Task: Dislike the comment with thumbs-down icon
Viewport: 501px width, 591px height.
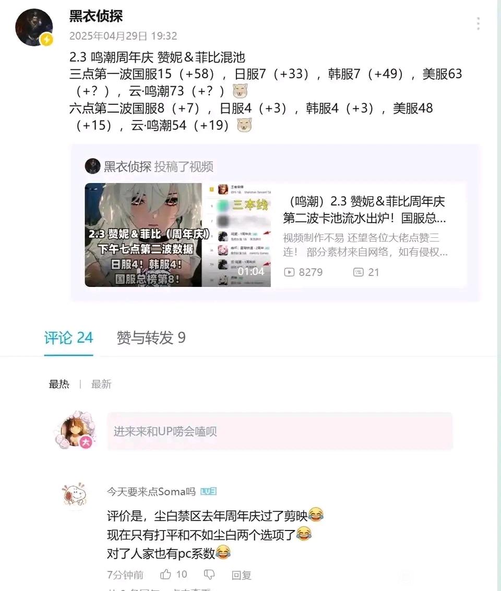Action: click(x=209, y=574)
